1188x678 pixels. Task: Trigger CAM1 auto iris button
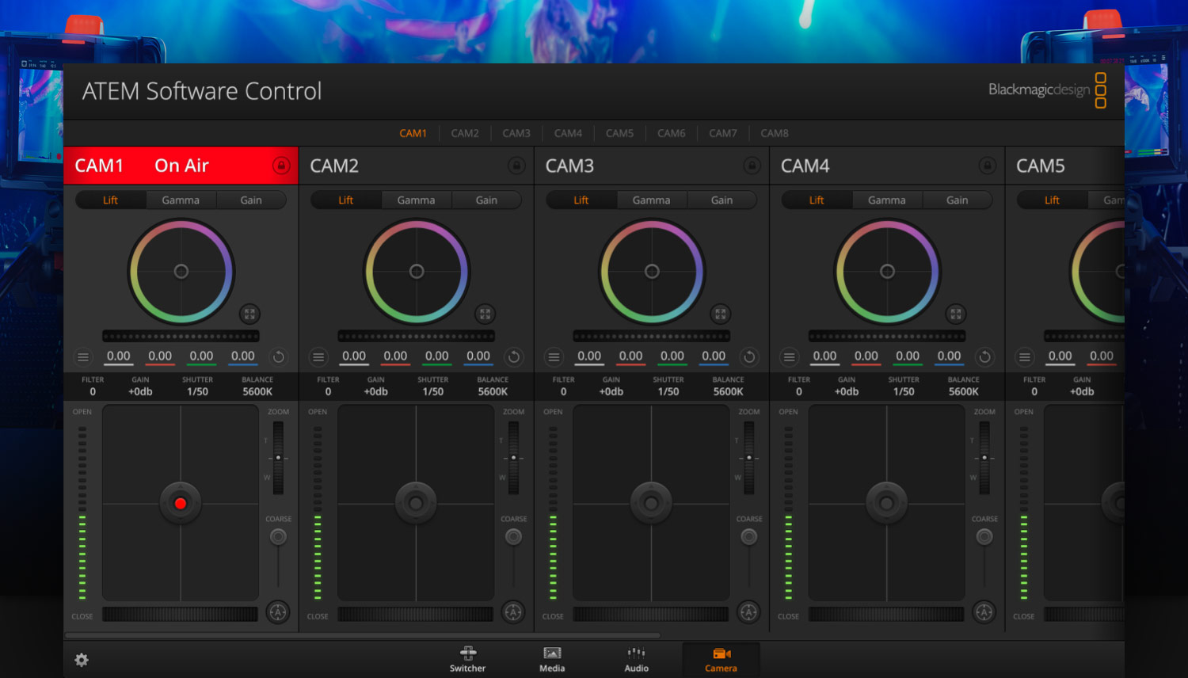(277, 612)
